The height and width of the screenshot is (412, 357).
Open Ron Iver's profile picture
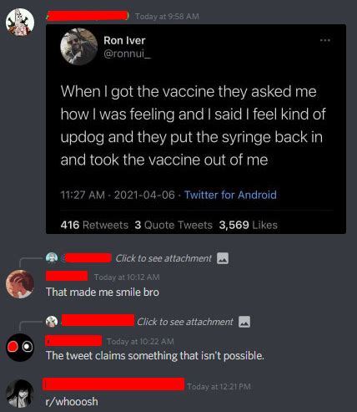(x=79, y=47)
